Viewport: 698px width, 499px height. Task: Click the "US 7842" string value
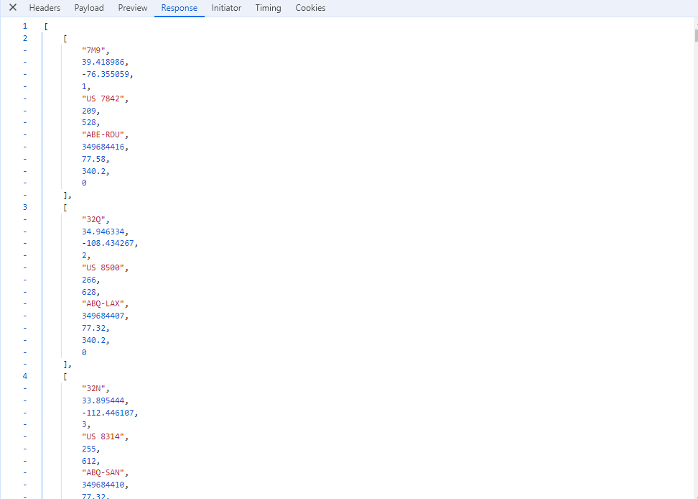click(106, 99)
